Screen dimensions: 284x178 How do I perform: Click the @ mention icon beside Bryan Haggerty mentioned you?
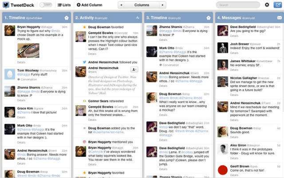pyautogui.click(x=84, y=142)
